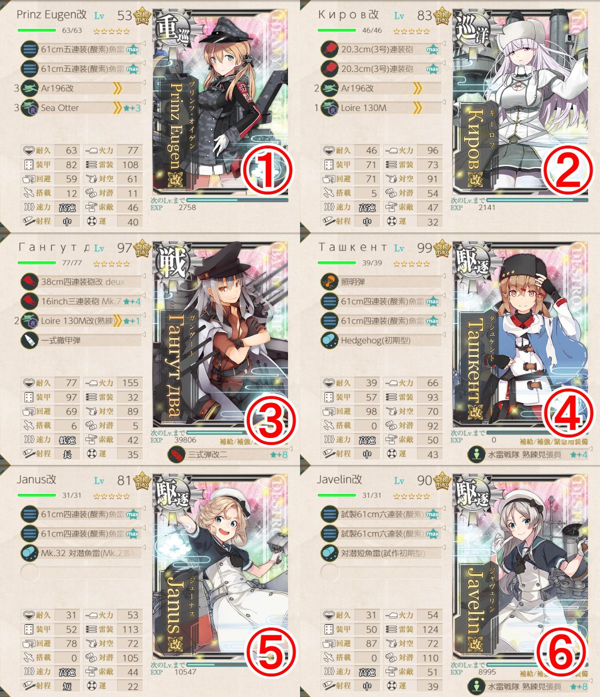Image resolution: width=600 pixels, height=697 pixels.
Task: Click the Sea Otter aircraft icon
Action: click(30, 108)
